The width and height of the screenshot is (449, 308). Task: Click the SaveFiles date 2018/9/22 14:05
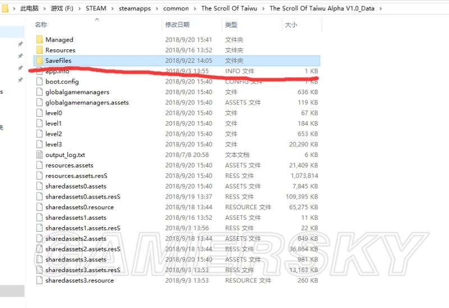tap(189, 61)
